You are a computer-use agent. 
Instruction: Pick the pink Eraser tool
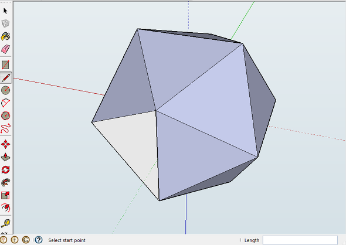tap(5, 49)
